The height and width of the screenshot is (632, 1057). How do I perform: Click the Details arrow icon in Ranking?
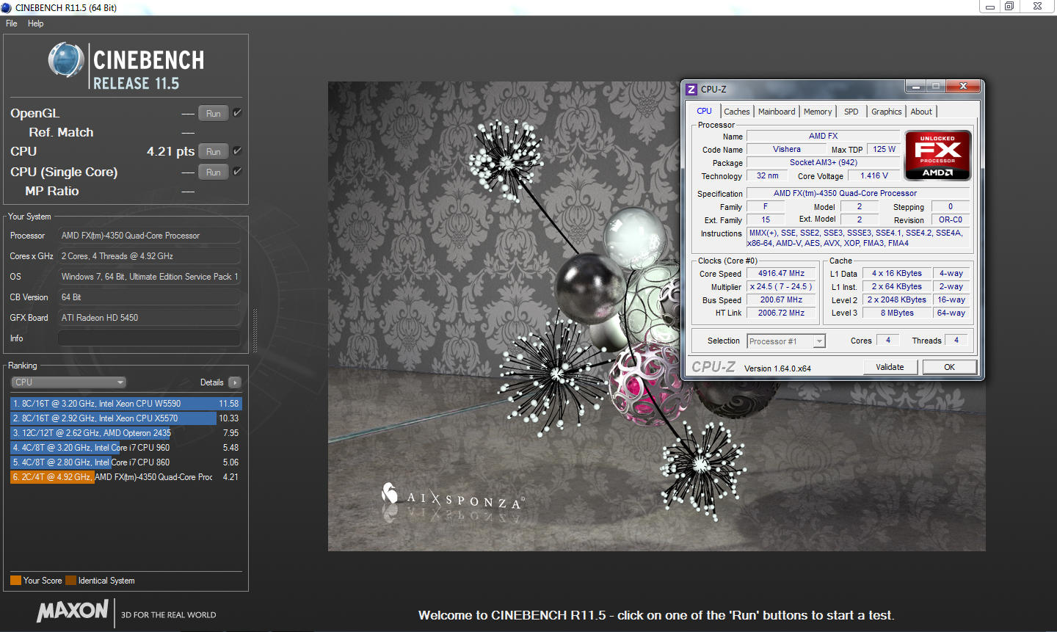point(235,382)
